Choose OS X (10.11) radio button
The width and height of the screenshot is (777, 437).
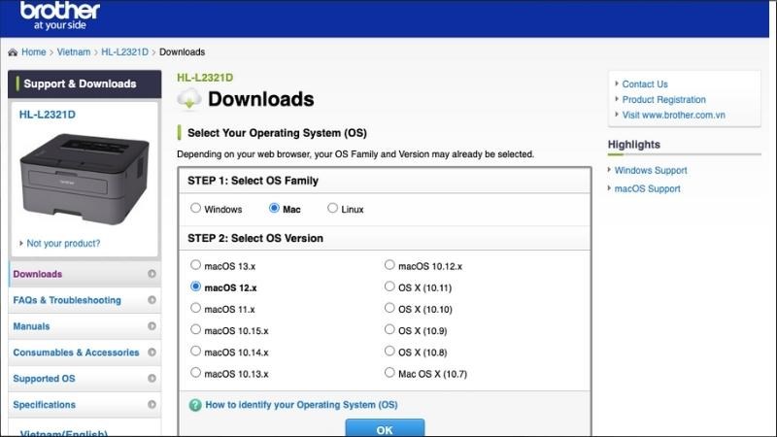point(389,287)
